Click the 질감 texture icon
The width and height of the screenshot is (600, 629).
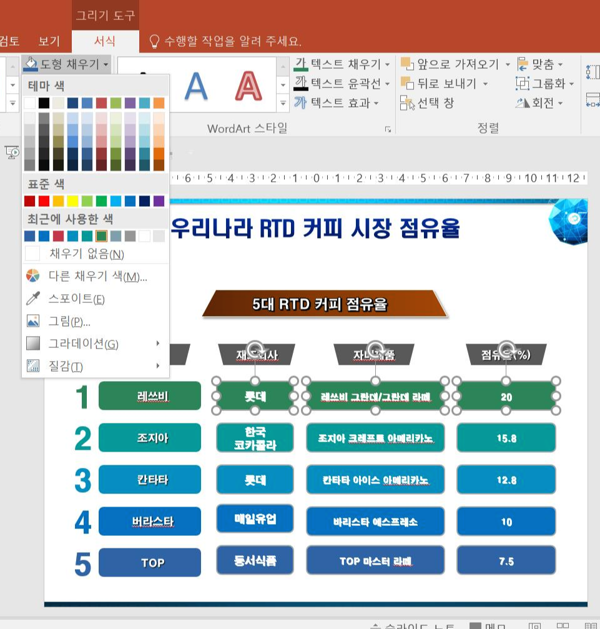33,365
